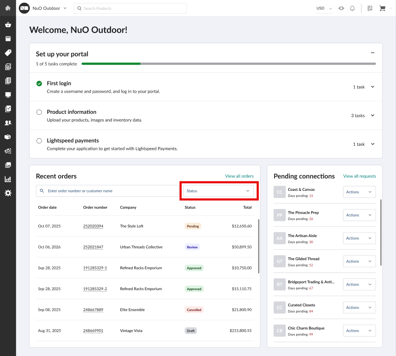Open Actions menu for The Gilded Thread
Screen dimensions: 396x356
pyautogui.click(x=359, y=261)
